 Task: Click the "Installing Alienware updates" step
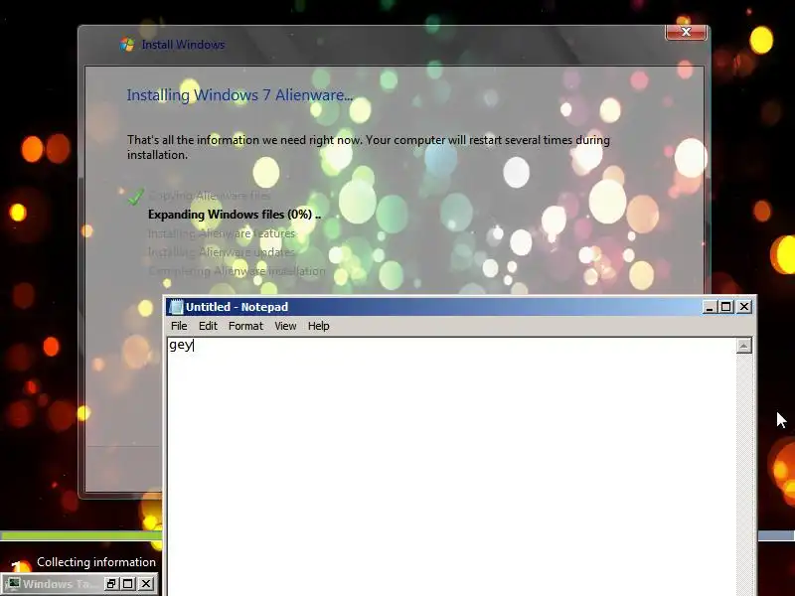coord(221,252)
